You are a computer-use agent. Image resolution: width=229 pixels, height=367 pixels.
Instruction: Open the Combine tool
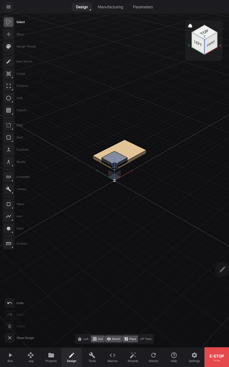click(x=9, y=150)
